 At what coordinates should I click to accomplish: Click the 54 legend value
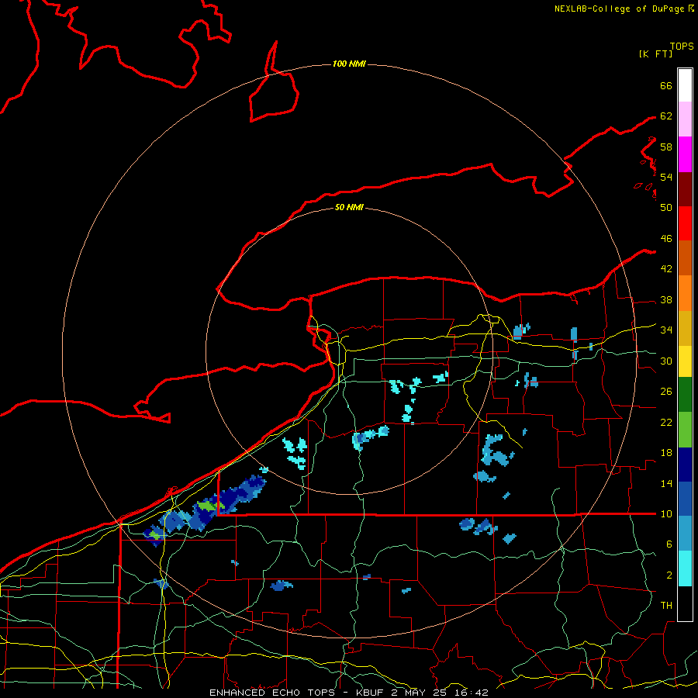tap(666, 177)
